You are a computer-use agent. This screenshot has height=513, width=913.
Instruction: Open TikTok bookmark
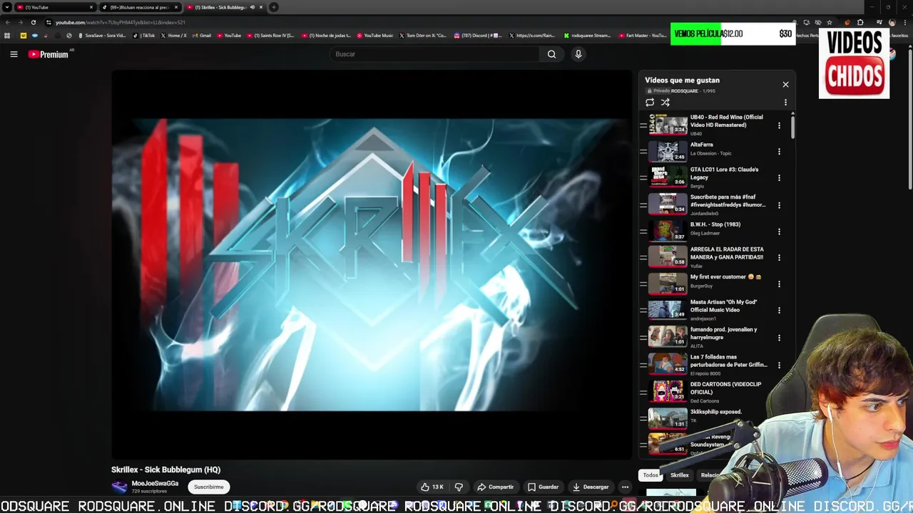pos(144,35)
